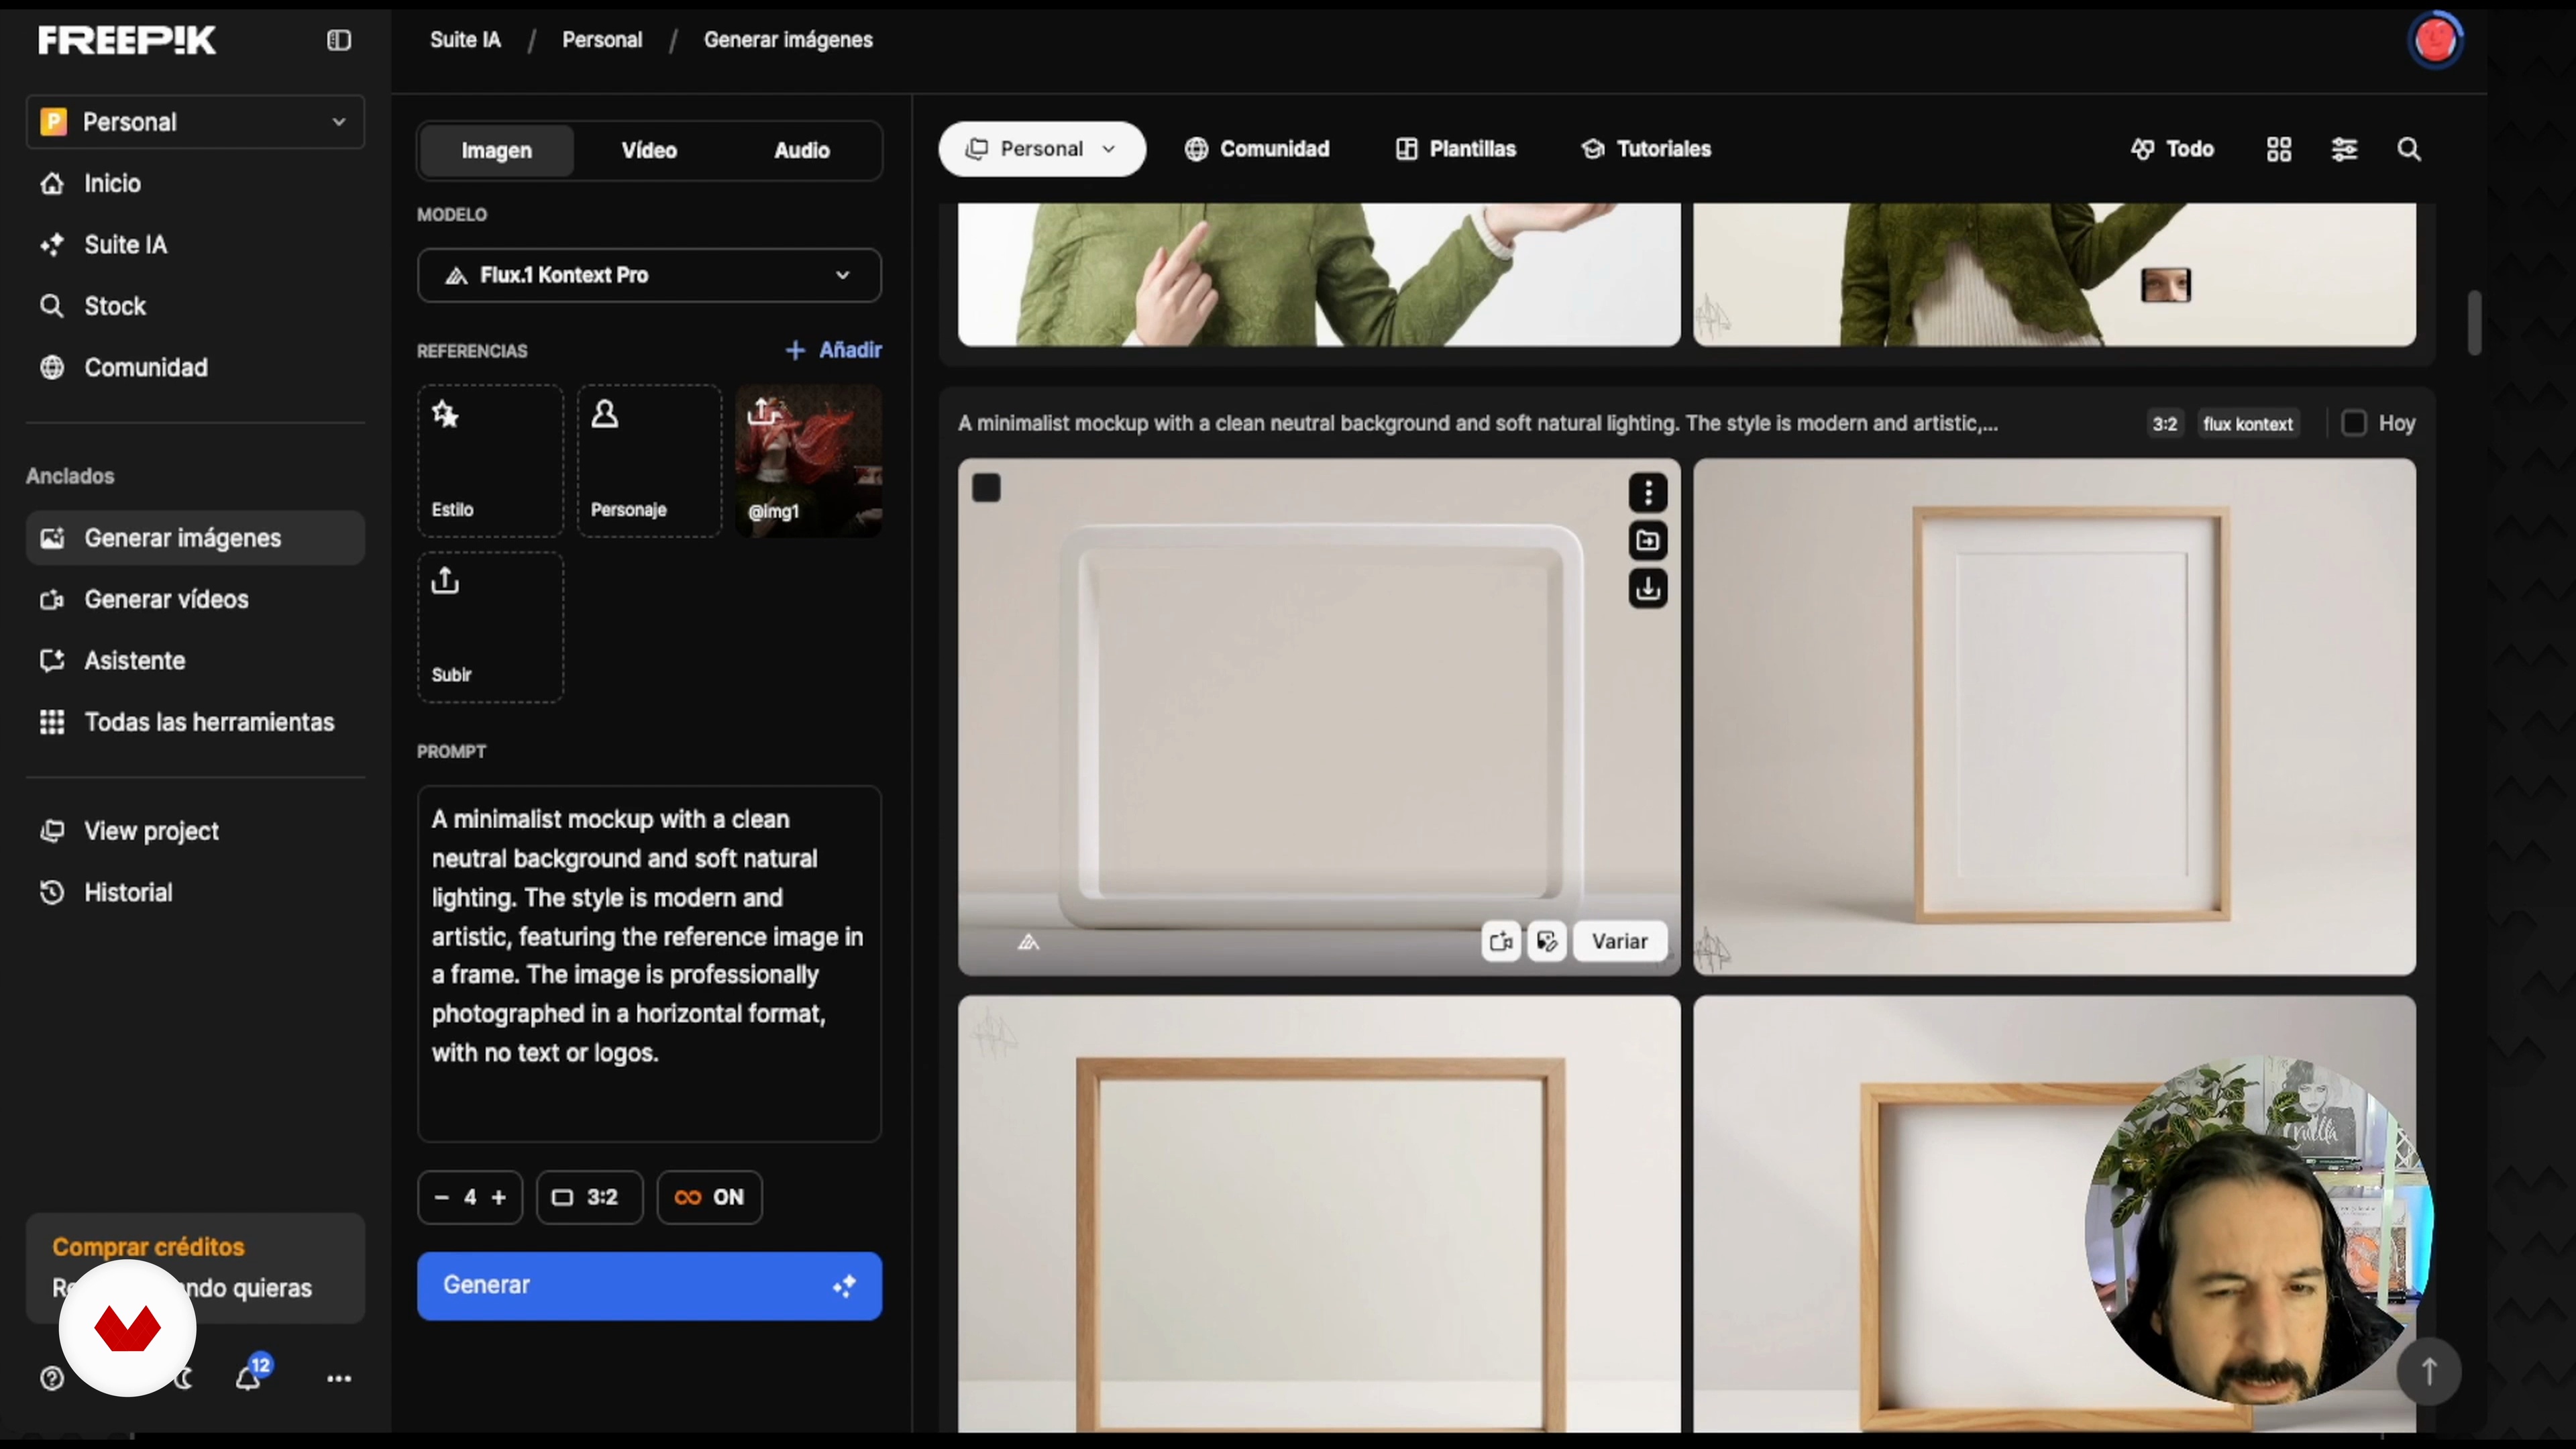Click Añadir to add a reference

pos(833,350)
